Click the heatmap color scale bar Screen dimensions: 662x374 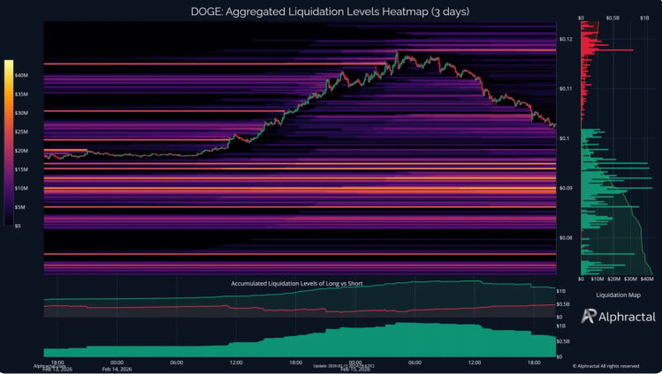click(8, 143)
